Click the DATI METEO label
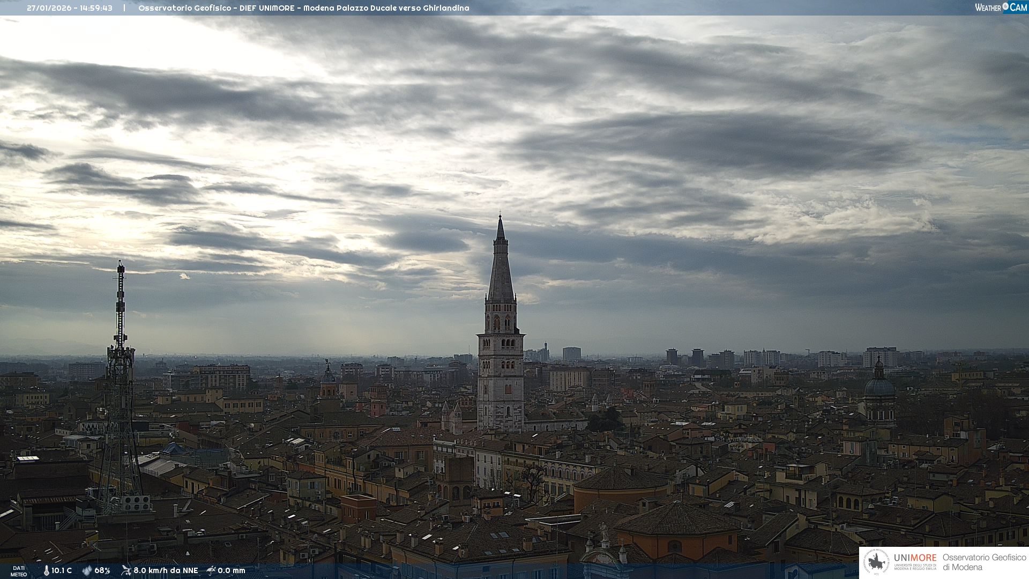This screenshot has width=1029, height=579. click(19, 571)
